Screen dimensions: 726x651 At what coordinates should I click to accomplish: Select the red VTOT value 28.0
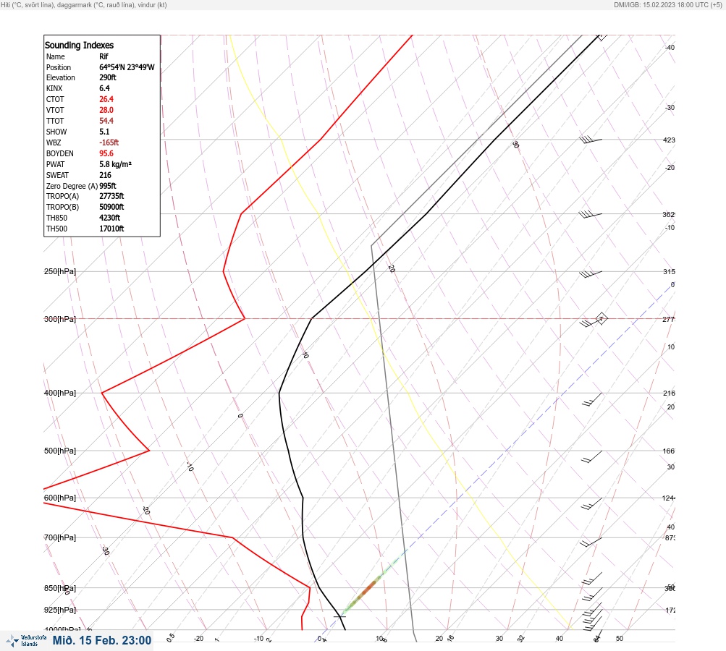pyautogui.click(x=106, y=110)
